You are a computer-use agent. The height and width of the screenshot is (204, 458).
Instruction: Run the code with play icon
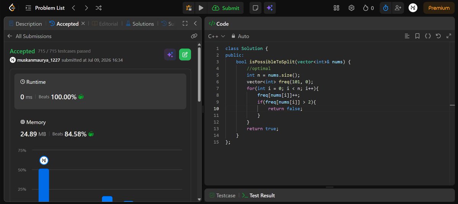tap(201, 8)
